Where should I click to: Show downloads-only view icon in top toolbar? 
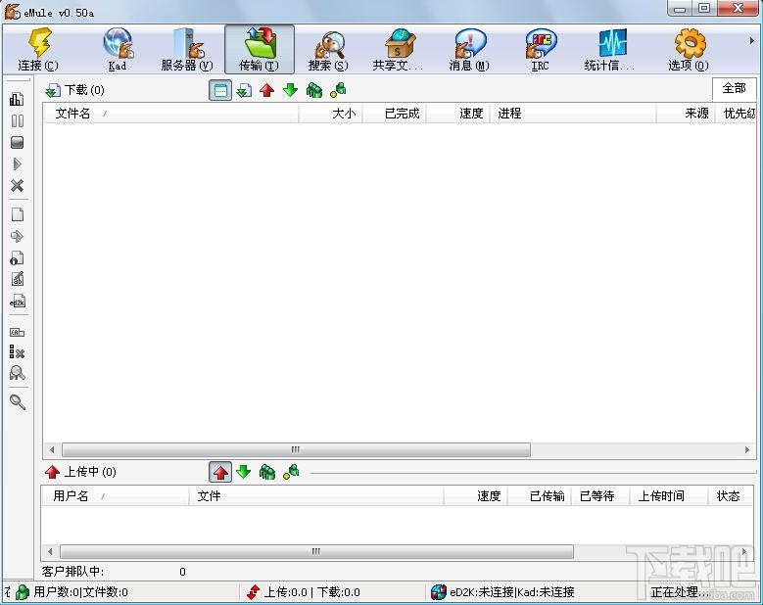pyautogui.click(x=244, y=90)
